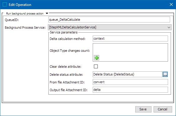The image size is (176, 116).
Task: Click the Clear delete attribute label
Action: [x=65, y=67]
